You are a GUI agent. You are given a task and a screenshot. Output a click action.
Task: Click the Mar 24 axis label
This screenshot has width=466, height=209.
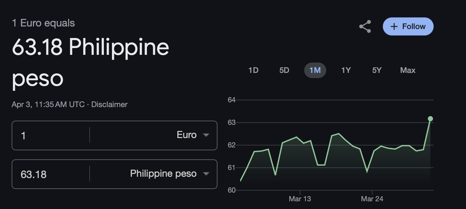[x=372, y=199]
